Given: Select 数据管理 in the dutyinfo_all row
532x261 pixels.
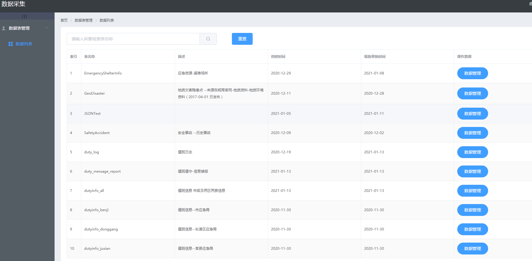Looking at the screenshot, I should tap(472, 191).
